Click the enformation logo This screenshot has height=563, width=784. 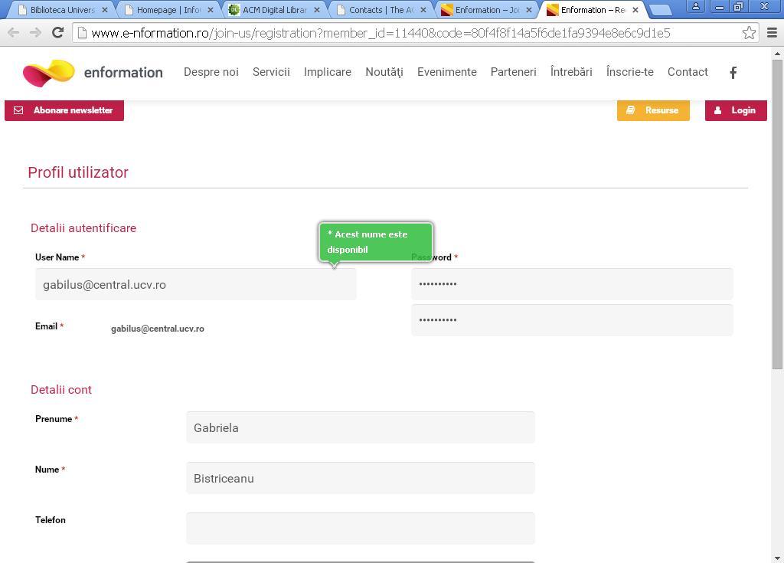pos(93,73)
